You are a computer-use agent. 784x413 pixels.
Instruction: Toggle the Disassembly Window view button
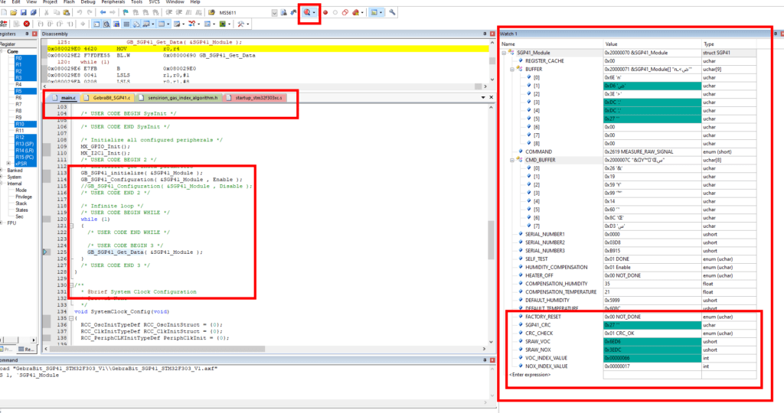pyautogui.click(x=106, y=24)
